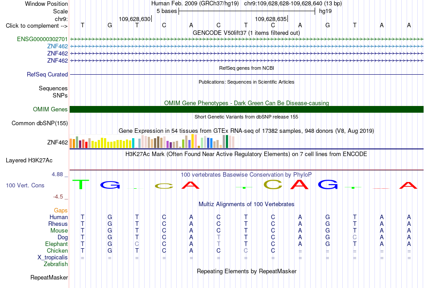Click the Sequences publications track label

53,89
